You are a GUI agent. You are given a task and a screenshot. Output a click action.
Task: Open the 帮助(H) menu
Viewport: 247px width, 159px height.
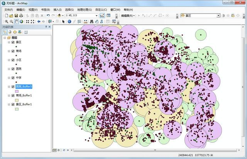point(128,10)
